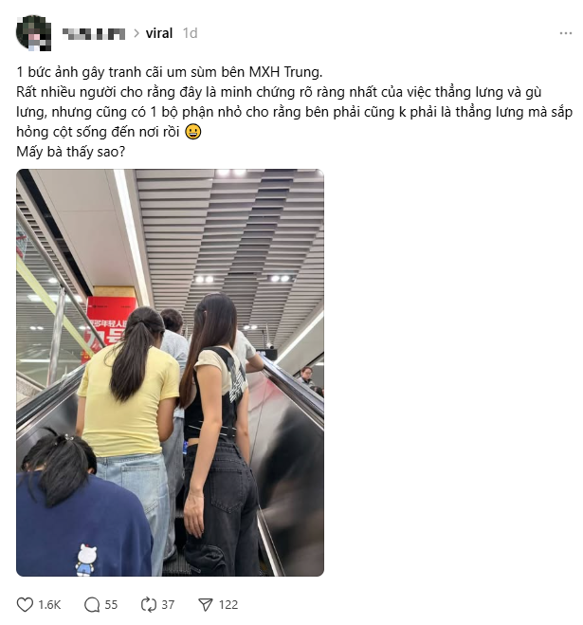Click the cartoon cat print on the navy shirt
Viewport: 583px width, 625px height.
86,560
